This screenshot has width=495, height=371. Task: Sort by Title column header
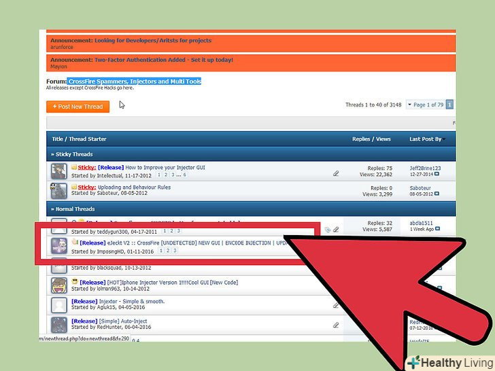coord(57,139)
